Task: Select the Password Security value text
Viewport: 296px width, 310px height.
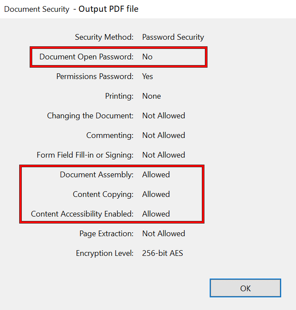Action: [x=173, y=37]
